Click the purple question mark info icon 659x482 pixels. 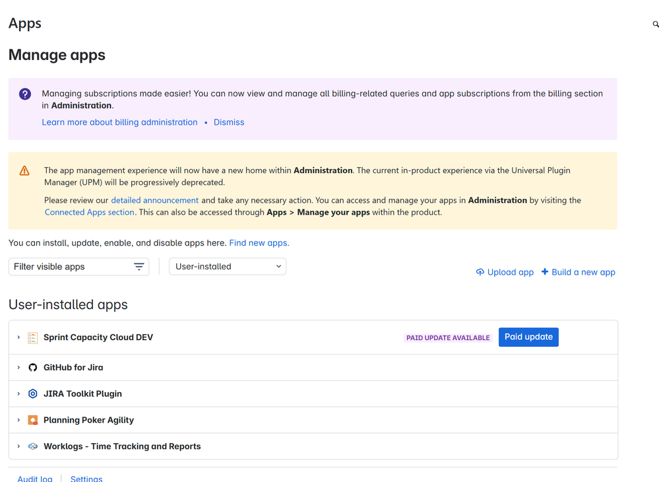(25, 94)
